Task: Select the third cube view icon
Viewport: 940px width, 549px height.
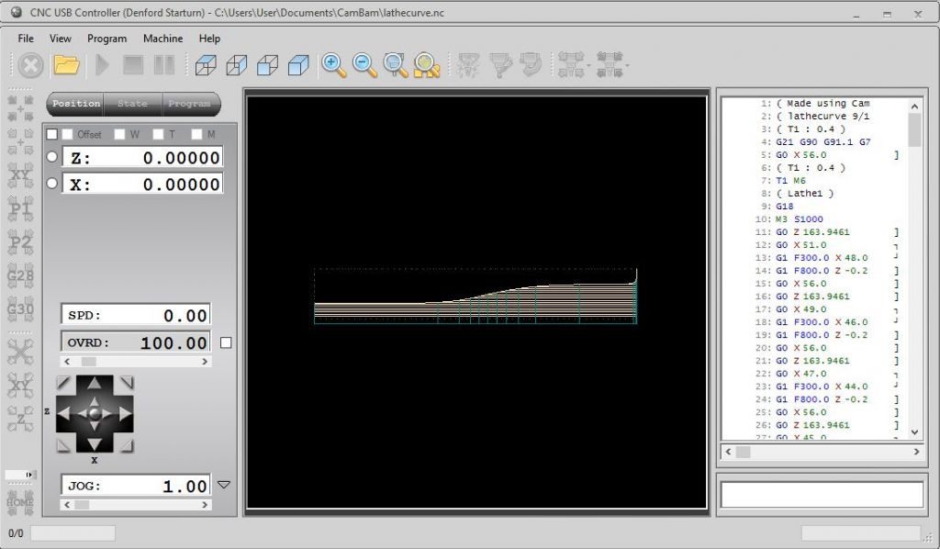Action: [267, 65]
